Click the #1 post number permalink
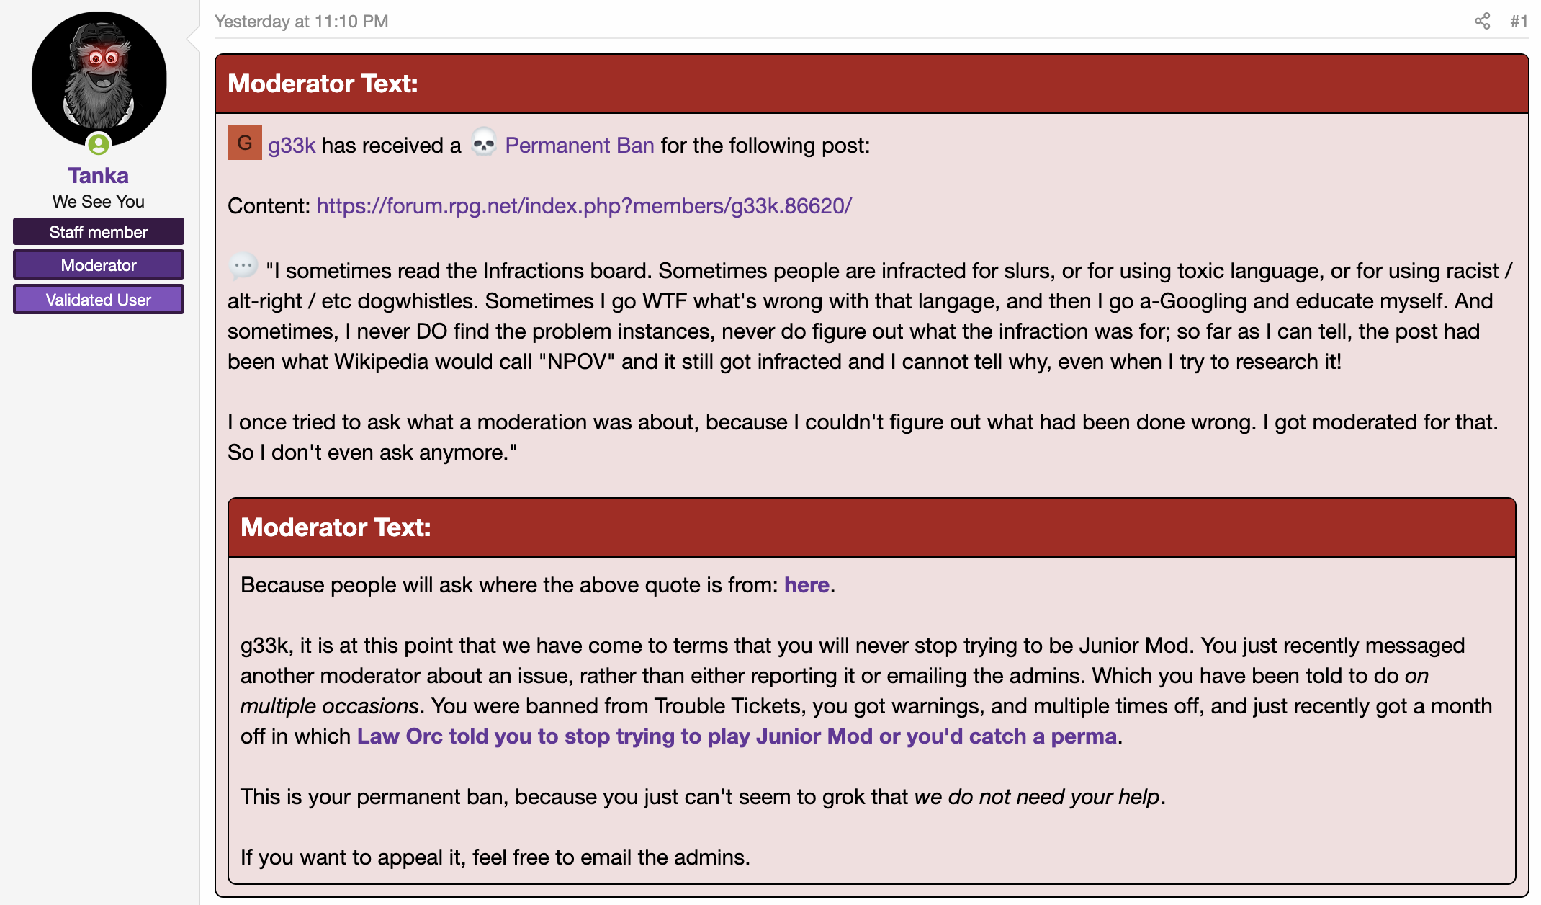Viewport: 1541px width, 905px height. [x=1519, y=22]
